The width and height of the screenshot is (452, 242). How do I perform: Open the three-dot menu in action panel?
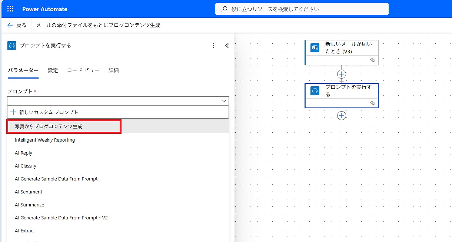pos(213,46)
